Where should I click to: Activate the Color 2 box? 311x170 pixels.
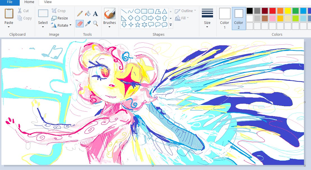[x=239, y=19]
